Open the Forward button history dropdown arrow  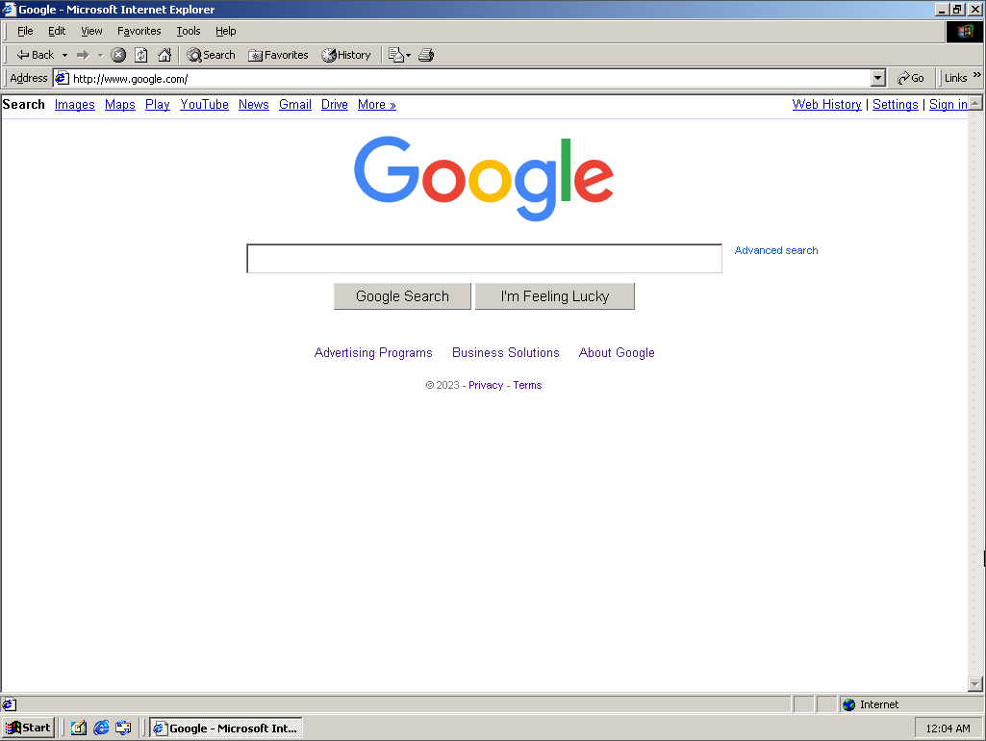coord(101,56)
